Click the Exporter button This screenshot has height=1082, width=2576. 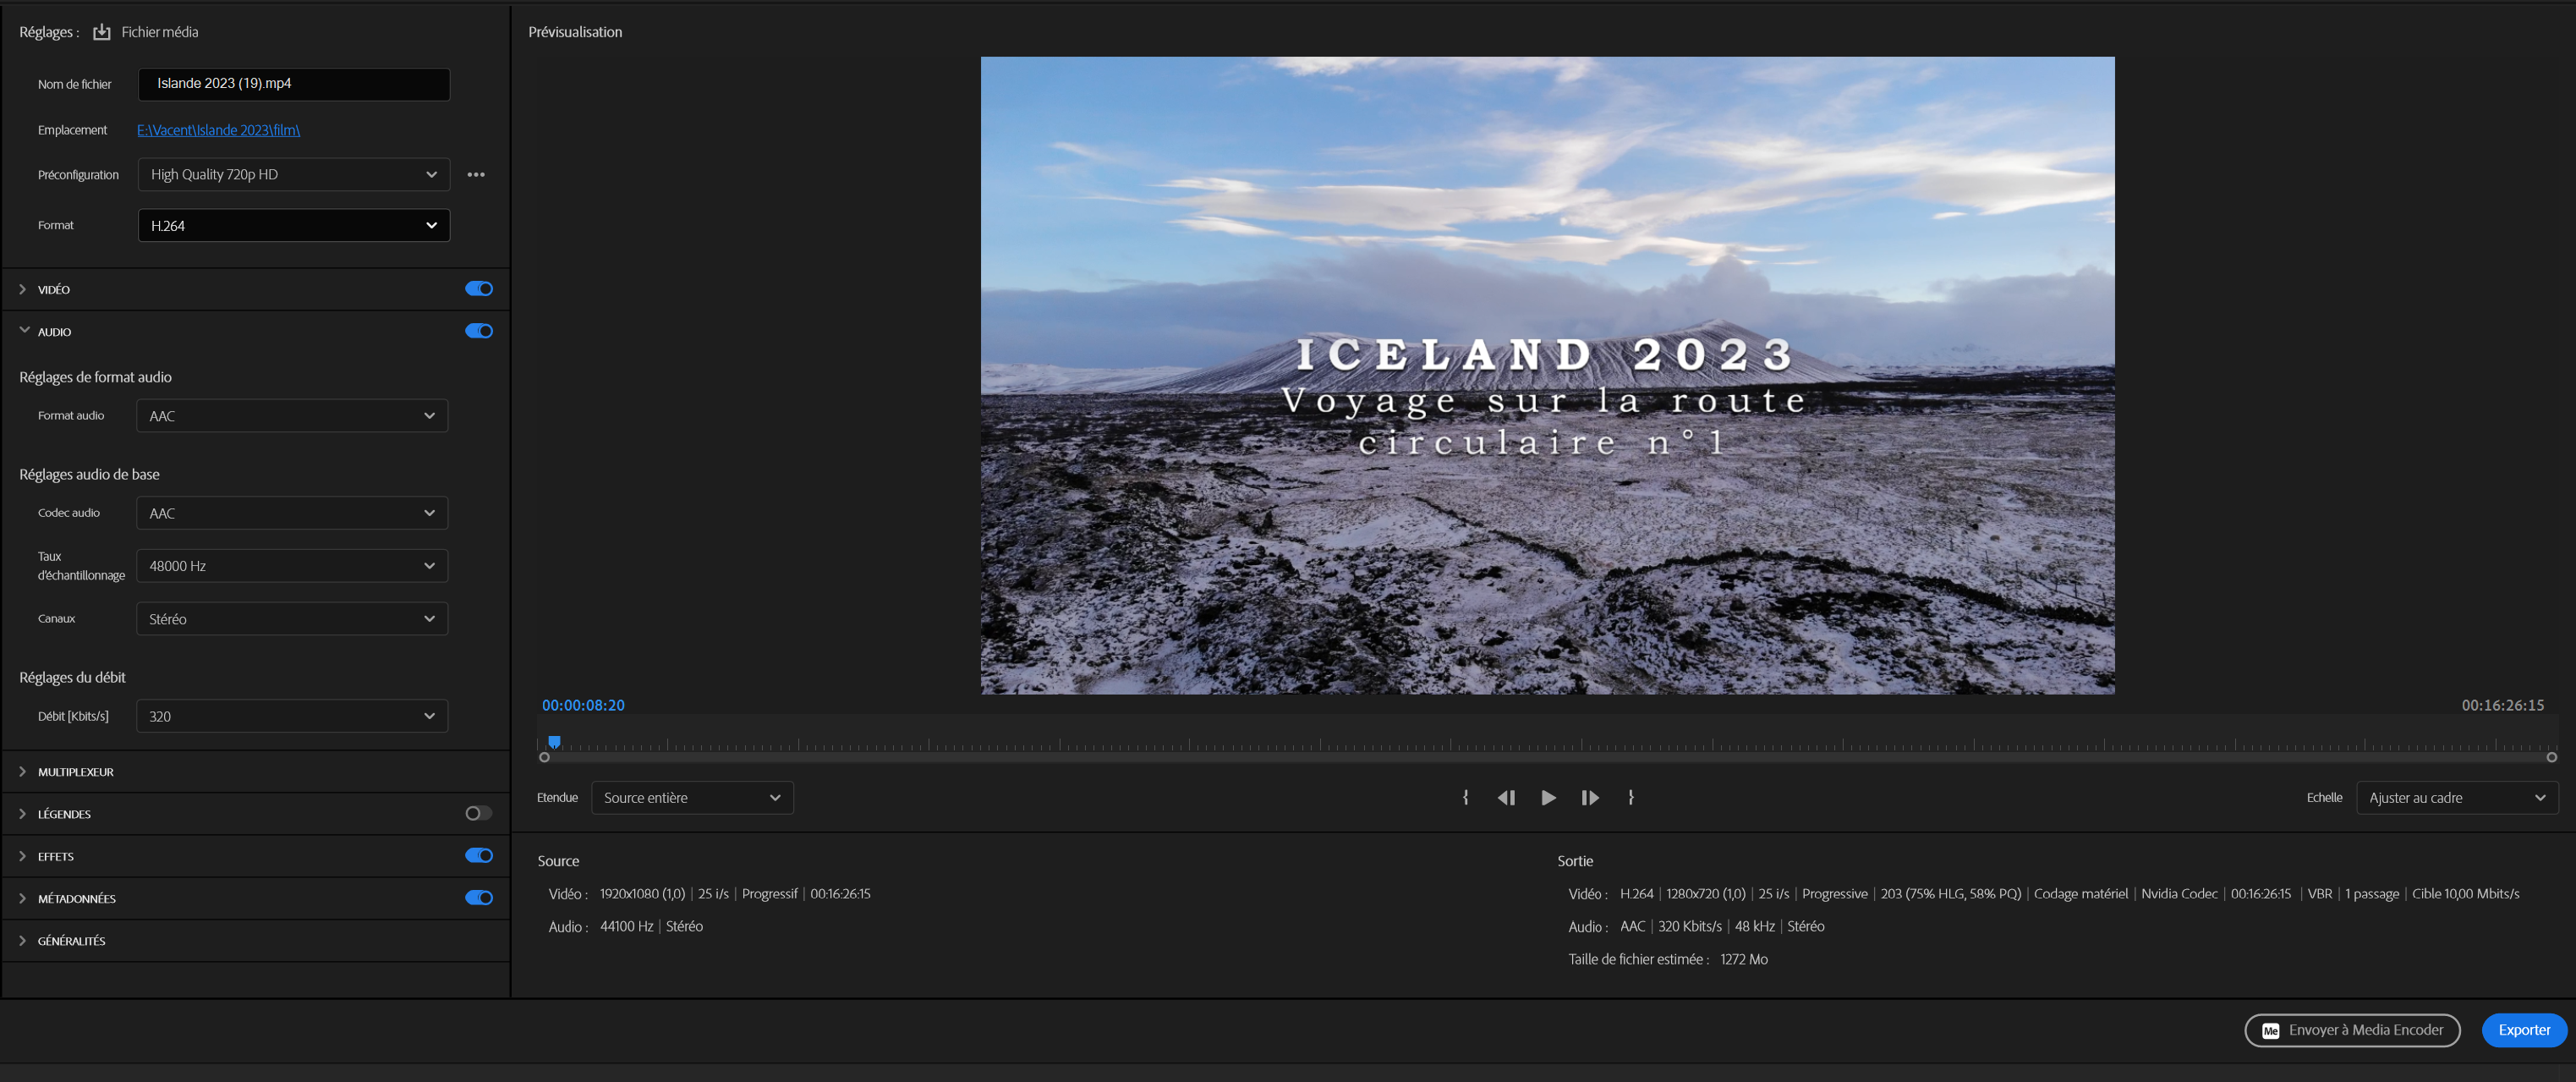click(x=2523, y=1030)
